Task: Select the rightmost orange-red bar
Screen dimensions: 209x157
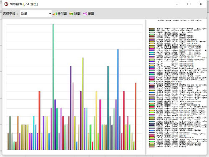Action: pos(135,116)
